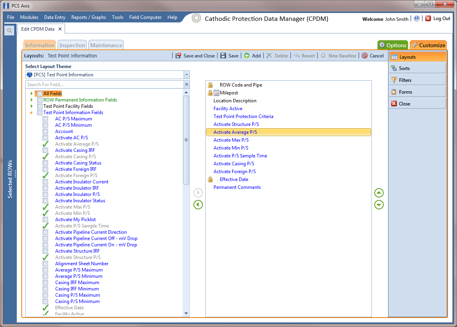Click the field list scroll up arrow
Screen dimensions: 457x327
[186, 92]
